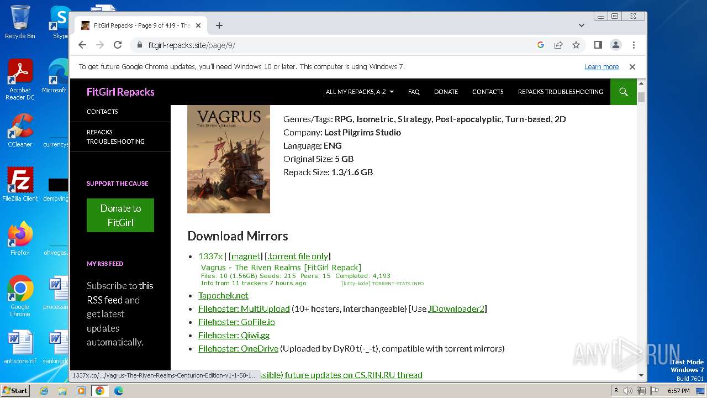Bookmark this page with the star
707x398 pixels.
coord(576,45)
